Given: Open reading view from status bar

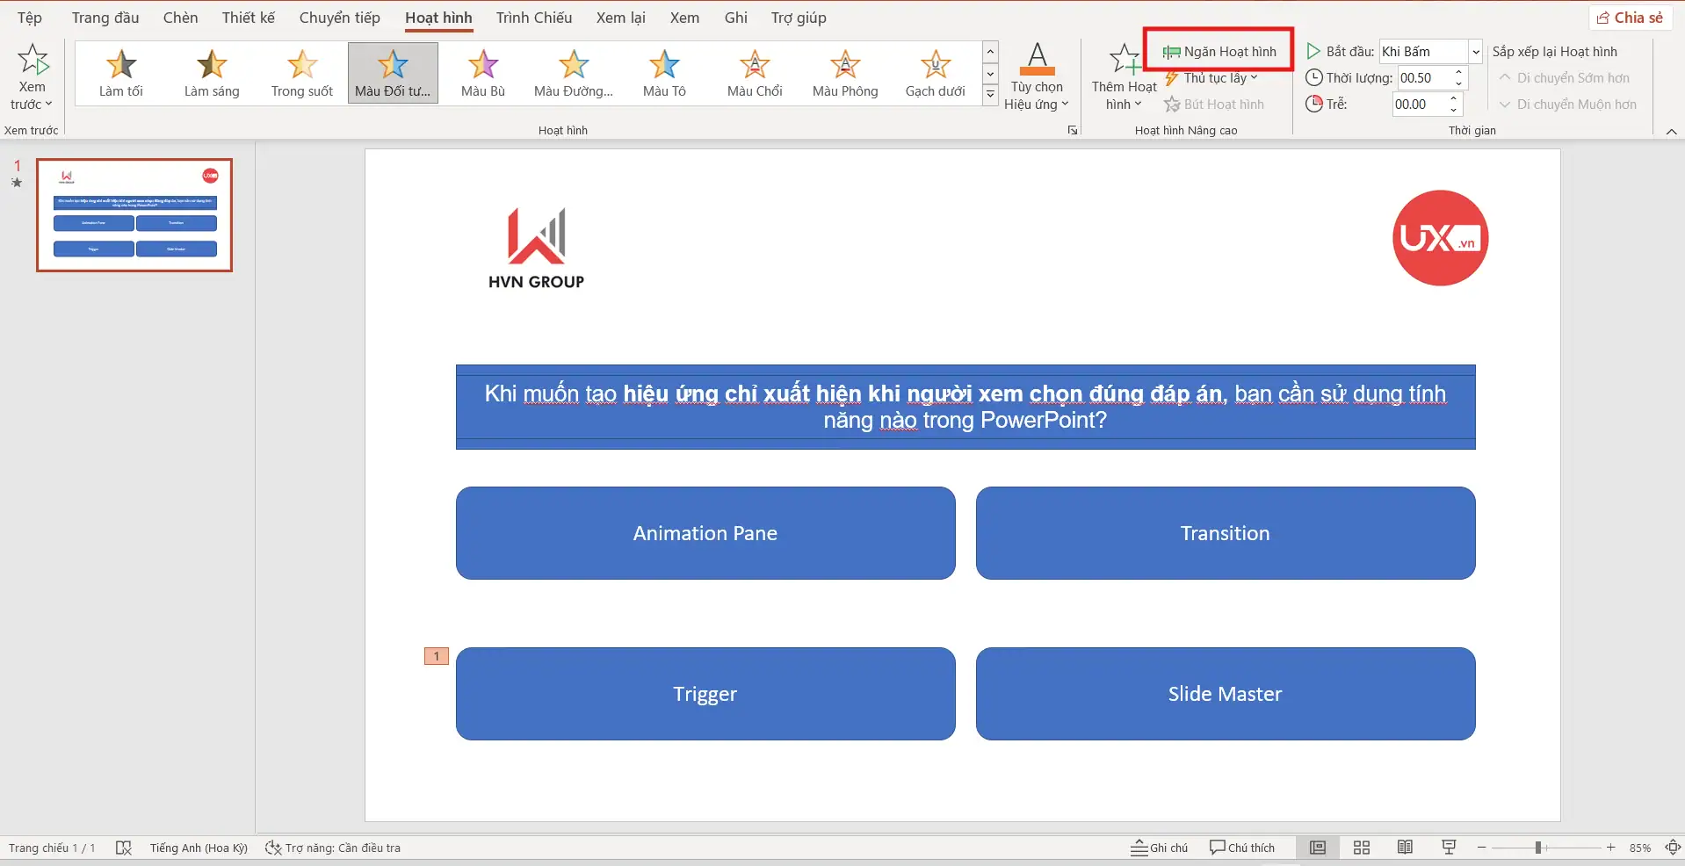Looking at the screenshot, I should click(x=1405, y=848).
